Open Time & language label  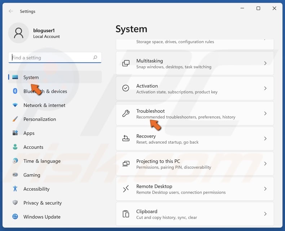point(42,161)
